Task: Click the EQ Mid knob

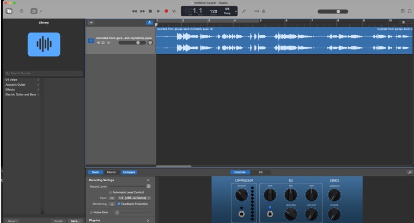Action: coord(291,195)
